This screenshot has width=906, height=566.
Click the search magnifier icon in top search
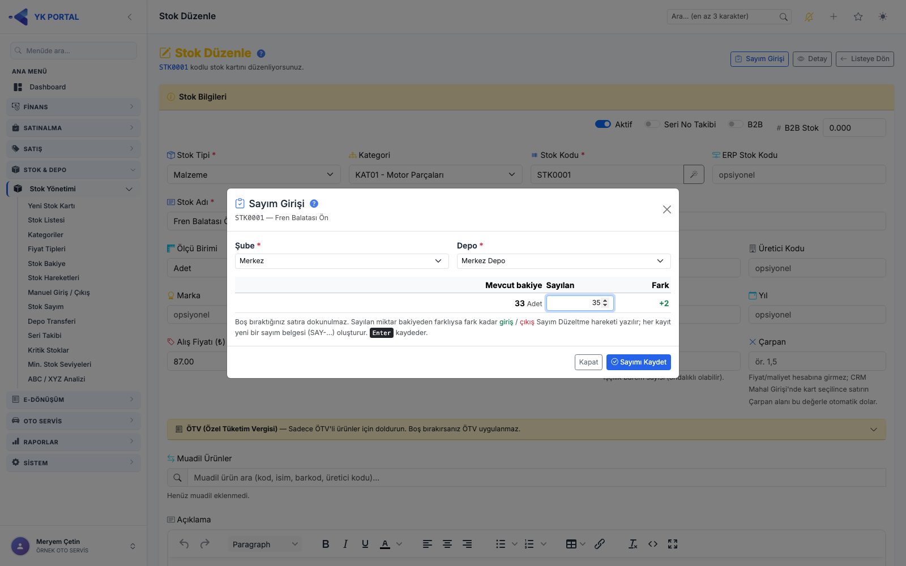(x=784, y=17)
